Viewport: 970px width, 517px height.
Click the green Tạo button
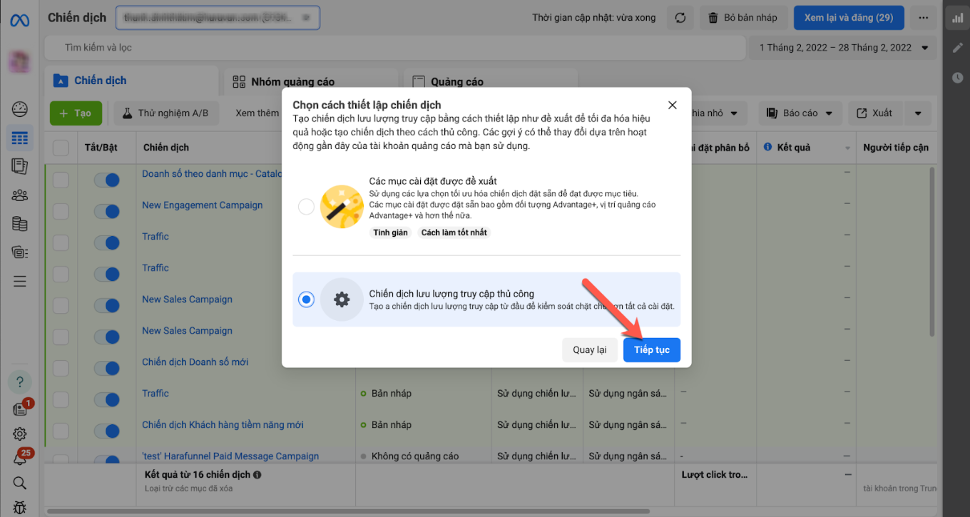[76, 113]
